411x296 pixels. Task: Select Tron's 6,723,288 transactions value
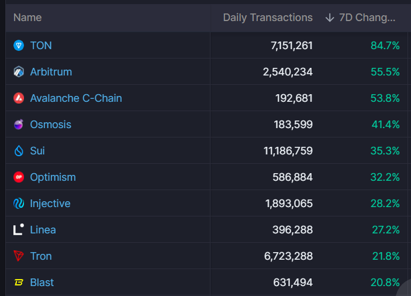(x=288, y=256)
